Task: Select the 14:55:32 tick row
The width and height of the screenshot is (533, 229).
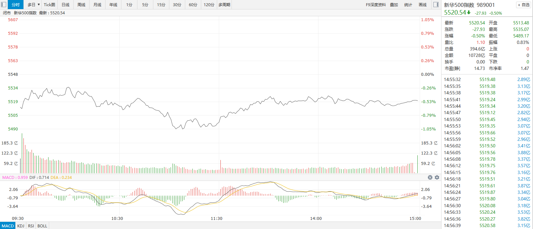Action: pyautogui.click(x=487, y=79)
